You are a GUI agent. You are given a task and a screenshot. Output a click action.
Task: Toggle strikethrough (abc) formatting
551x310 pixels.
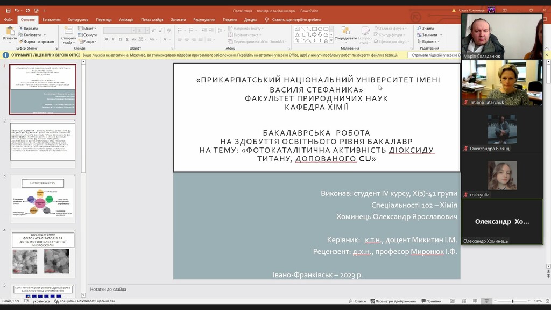tap(133, 39)
